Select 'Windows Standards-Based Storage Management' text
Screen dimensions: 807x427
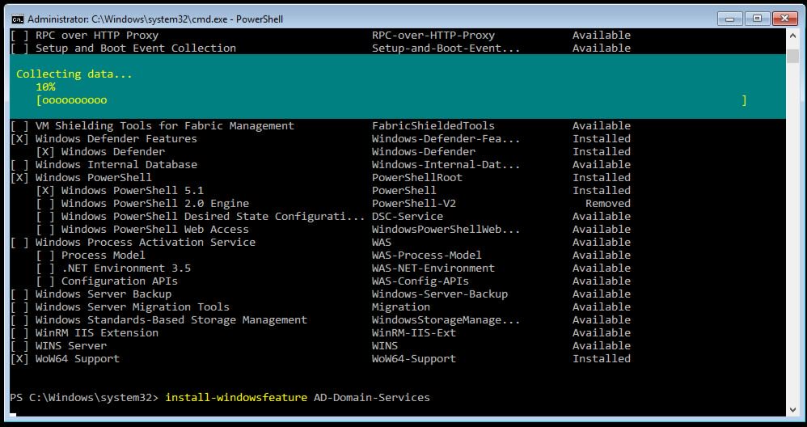click(x=171, y=320)
